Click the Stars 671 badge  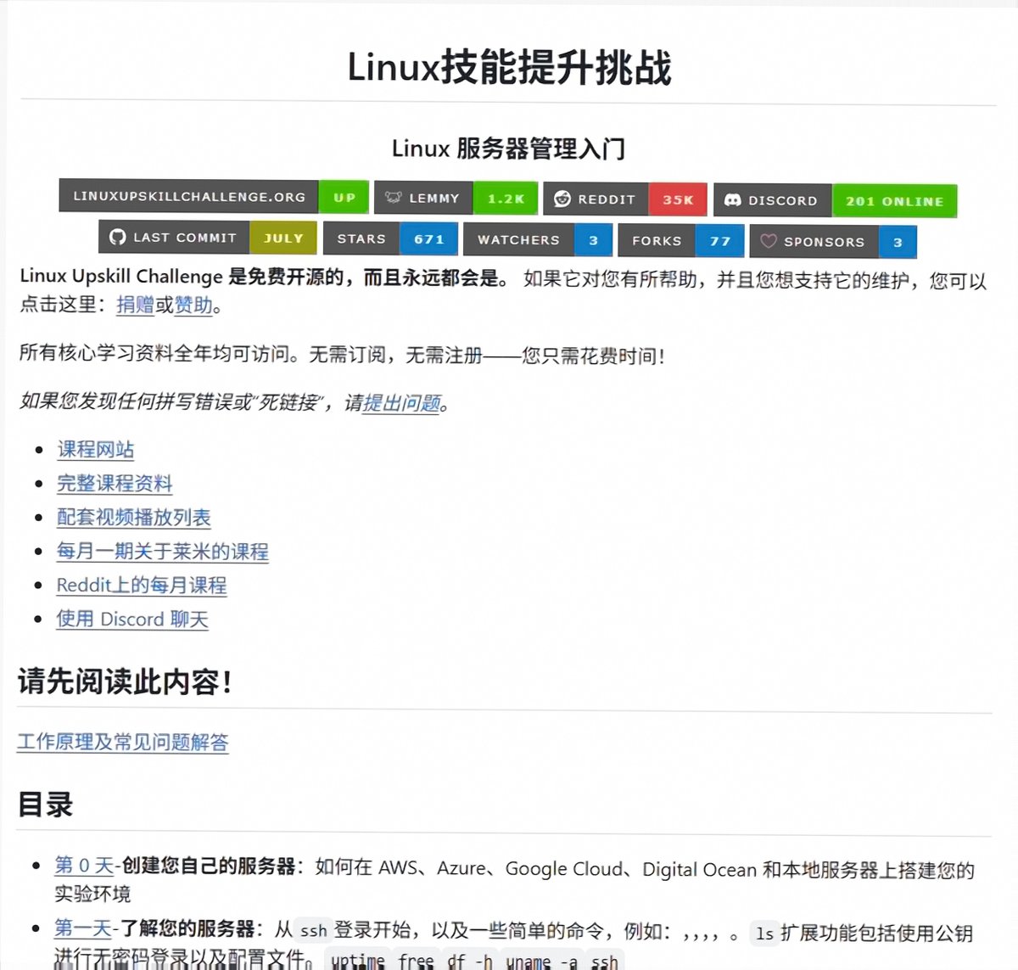pyautogui.click(x=391, y=238)
